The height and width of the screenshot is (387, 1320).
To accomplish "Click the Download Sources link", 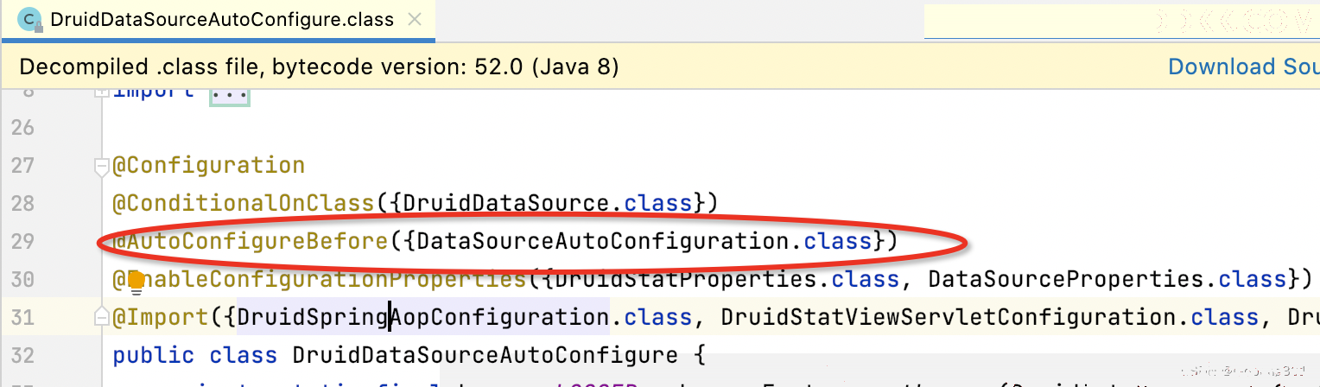I will pyautogui.click(x=1244, y=67).
